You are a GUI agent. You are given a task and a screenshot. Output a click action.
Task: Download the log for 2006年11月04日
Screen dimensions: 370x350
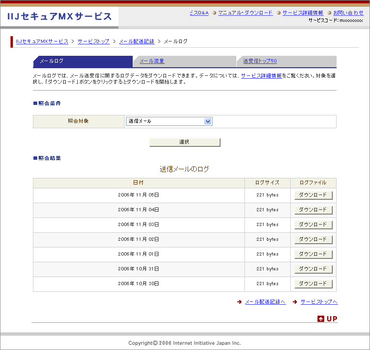click(313, 210)
